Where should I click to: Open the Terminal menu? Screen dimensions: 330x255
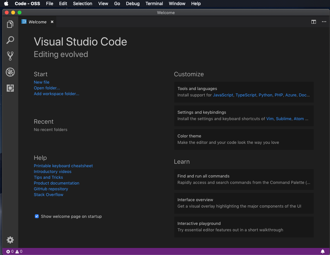pyautogui.click(x=154, y=4)
